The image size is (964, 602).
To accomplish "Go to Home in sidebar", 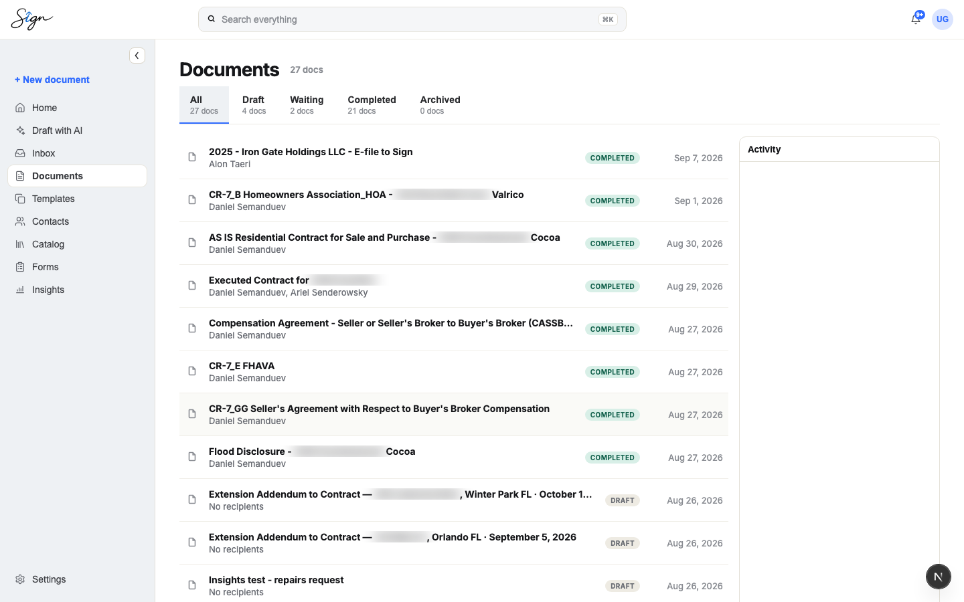I will tap(77, 108).
